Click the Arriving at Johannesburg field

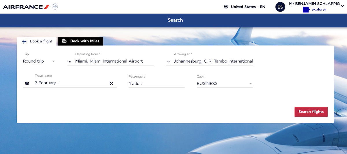coord(210,61)
